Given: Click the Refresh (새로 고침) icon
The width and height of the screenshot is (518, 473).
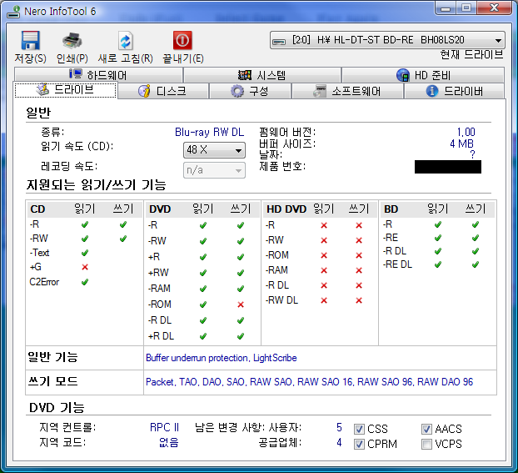Looking at the screenshot, I should [126, 41].
